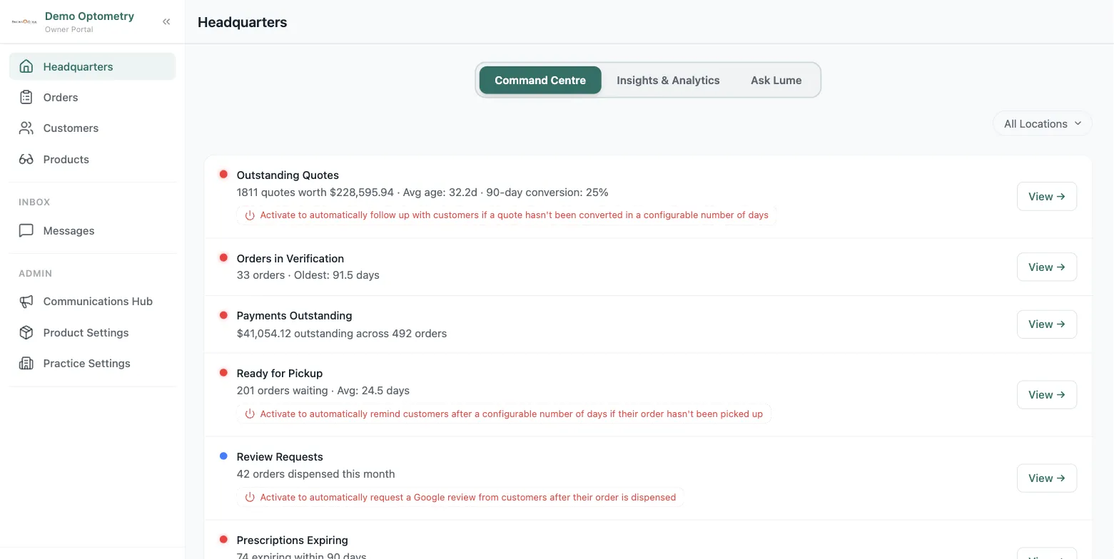The height and width of the screenshot is (559, 1114).
Task: Click the Prescriptions Expiring heading
Action: click(293, 540)
